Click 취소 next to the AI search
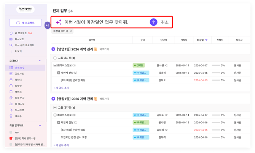This screenshot has height=153, width=255. 164,22
